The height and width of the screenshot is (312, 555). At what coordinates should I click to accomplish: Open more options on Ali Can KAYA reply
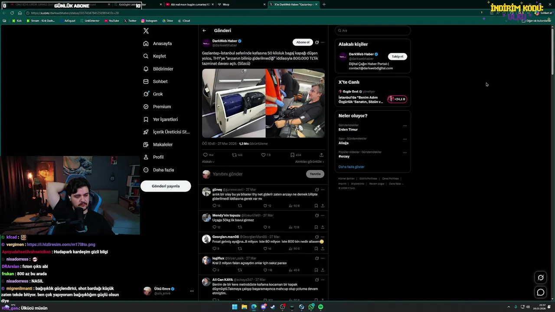tap(322, 280)
